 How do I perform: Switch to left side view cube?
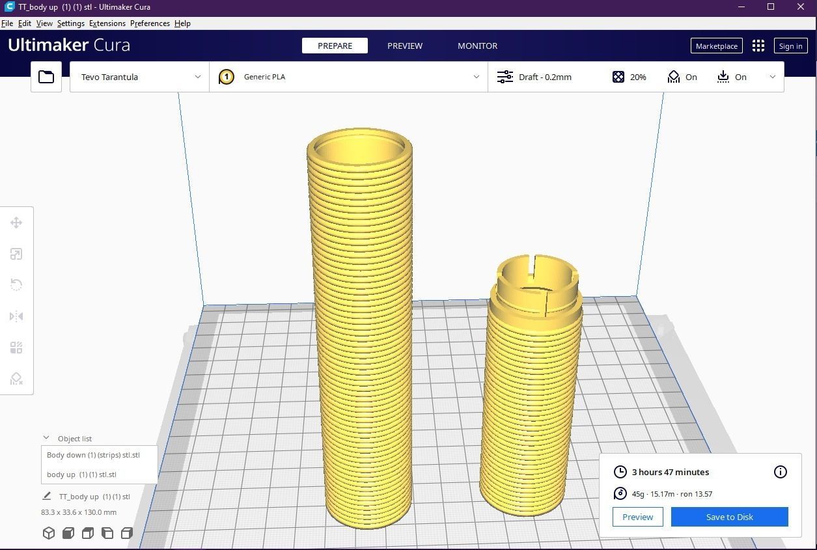[107, 533]
